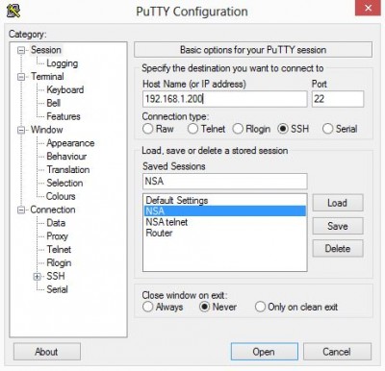The height and width of the screenshot is (371, 385).
Task: Focus the Port input field
Action: pos(338,99)
